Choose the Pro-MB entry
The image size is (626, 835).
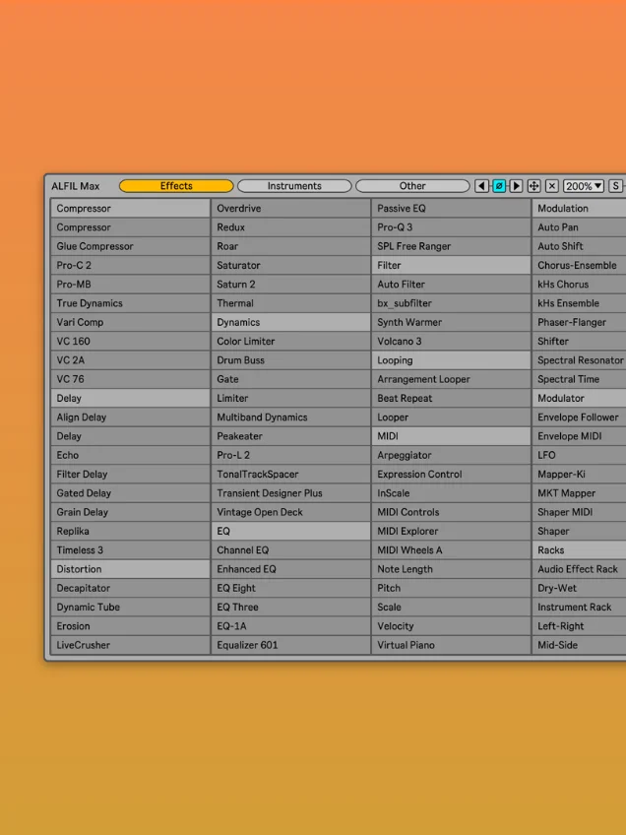click(130, 285)
